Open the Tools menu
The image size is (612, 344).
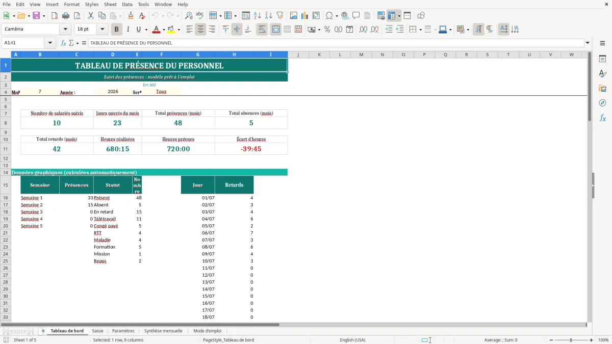[143, 4]
